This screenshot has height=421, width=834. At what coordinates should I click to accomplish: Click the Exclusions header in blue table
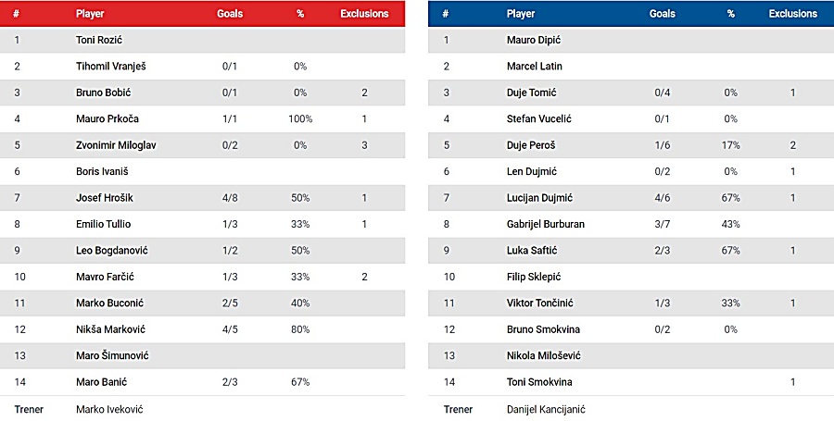pyautogui.click(x=792, y=14)
